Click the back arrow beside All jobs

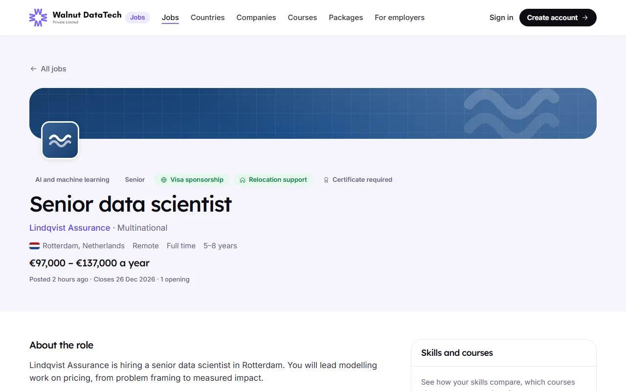[33, 69]
